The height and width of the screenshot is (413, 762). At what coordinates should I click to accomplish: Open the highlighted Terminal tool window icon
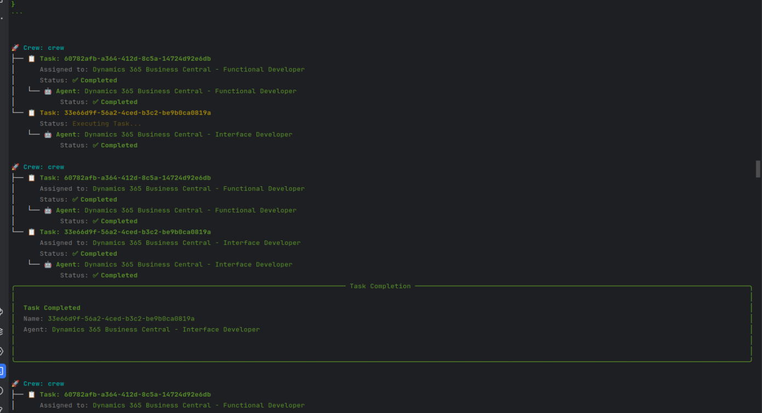tap(2, 371)
